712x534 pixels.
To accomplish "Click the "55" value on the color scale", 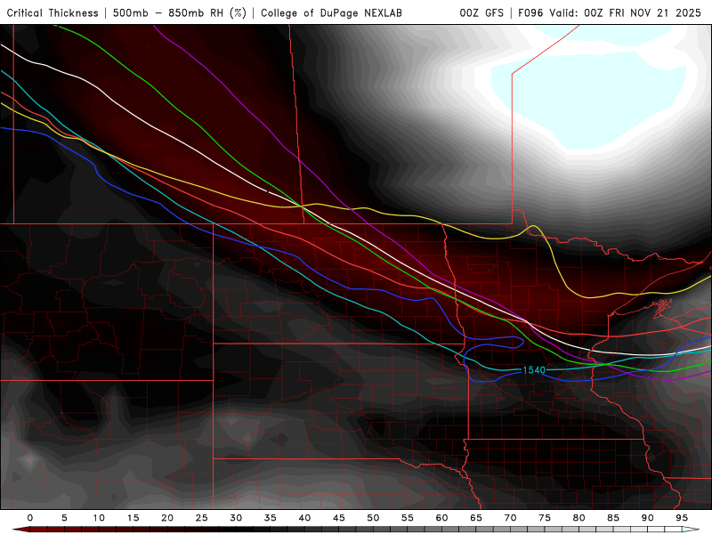I will pos(408,518).
